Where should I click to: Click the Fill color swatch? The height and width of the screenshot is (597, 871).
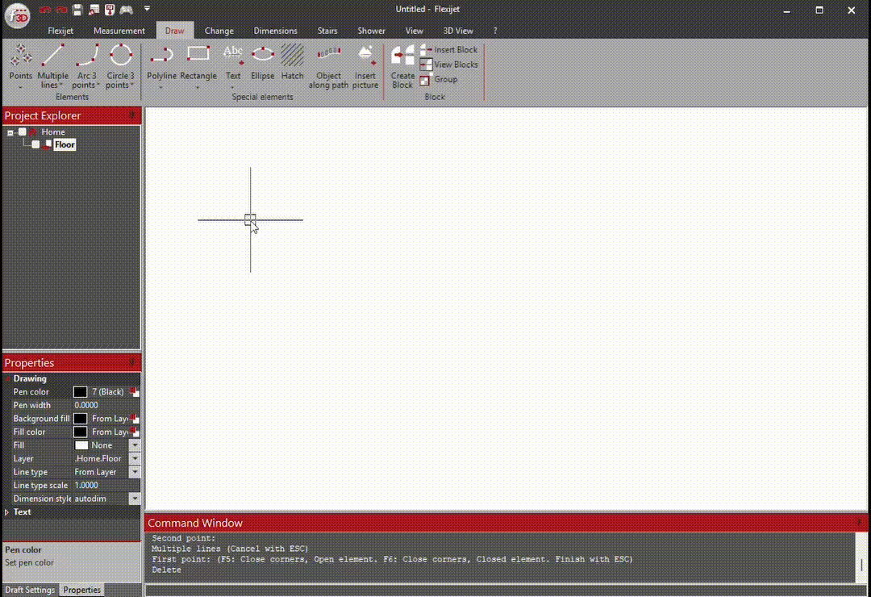point(80,432)
